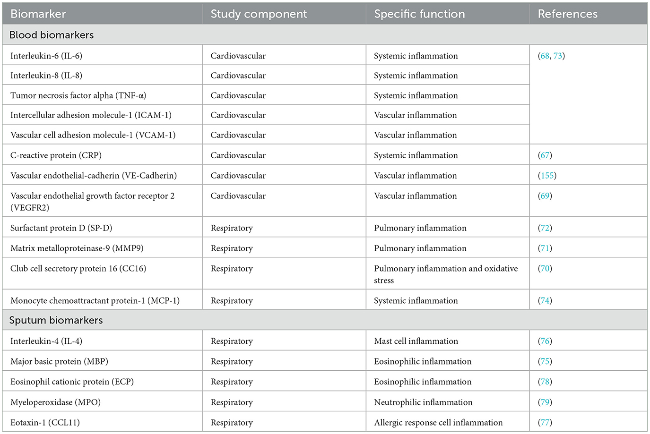650x434 pixels.
Task: Click Systemic inflammation in the MCP-1 row
Action: (416, 301)
